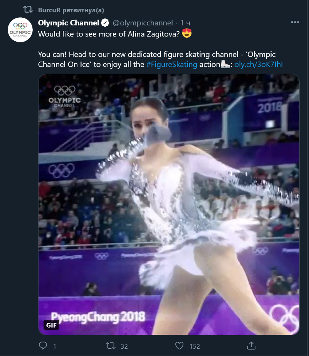
Task: Open the @olympicchannel handle
Action: tap(143, 23)
